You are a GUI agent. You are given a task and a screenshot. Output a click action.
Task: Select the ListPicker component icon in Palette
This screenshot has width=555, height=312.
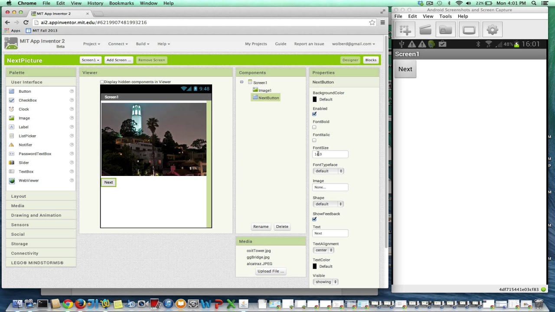pyautogui.click(x=12, y=136)
